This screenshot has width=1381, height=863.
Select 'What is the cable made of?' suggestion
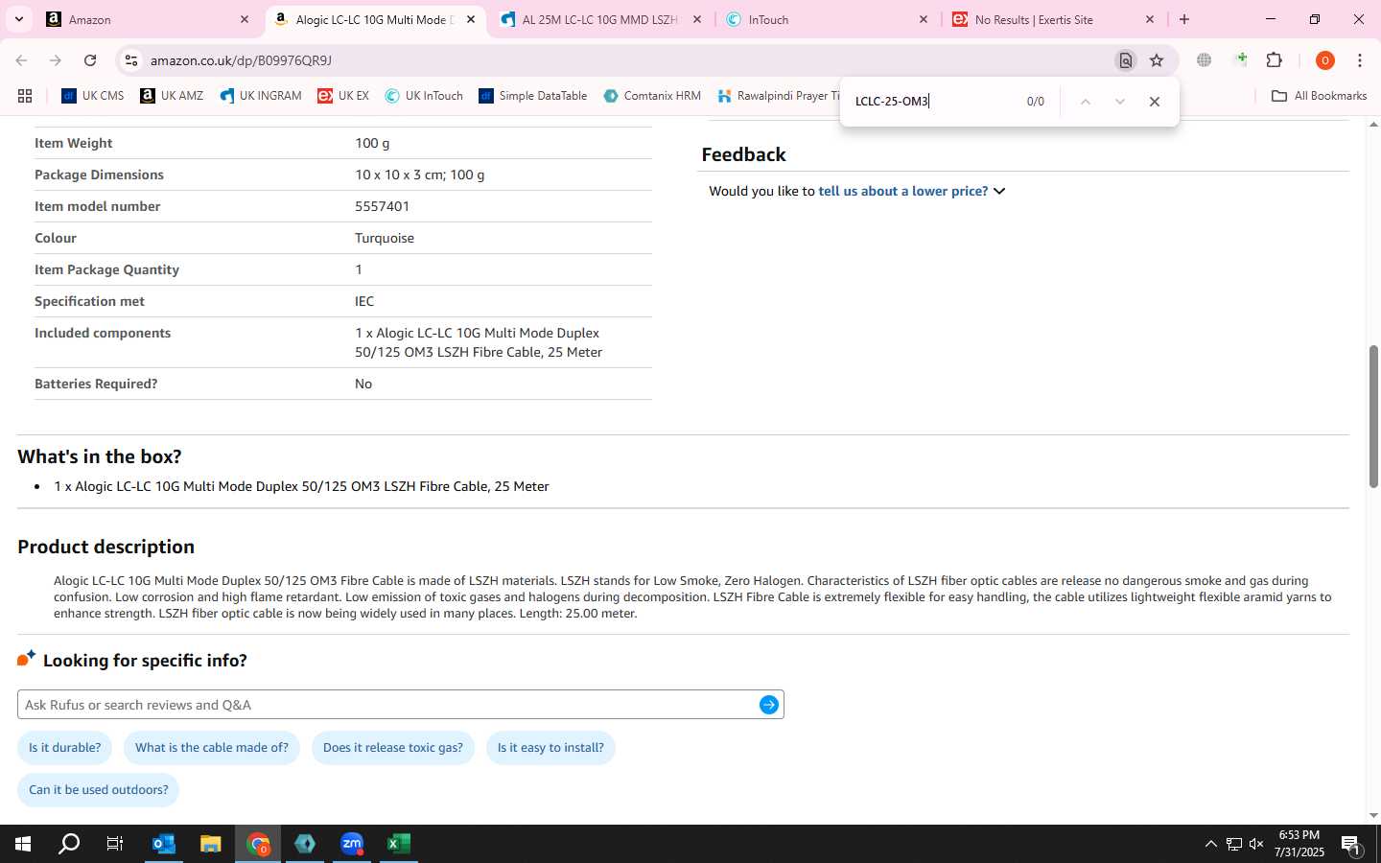click(x=212, y=747)
